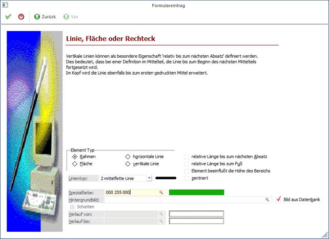Click the green Spezialfarbe color preview
The image size is (329, 239).
pyautogui.click(x=196, y=192)
